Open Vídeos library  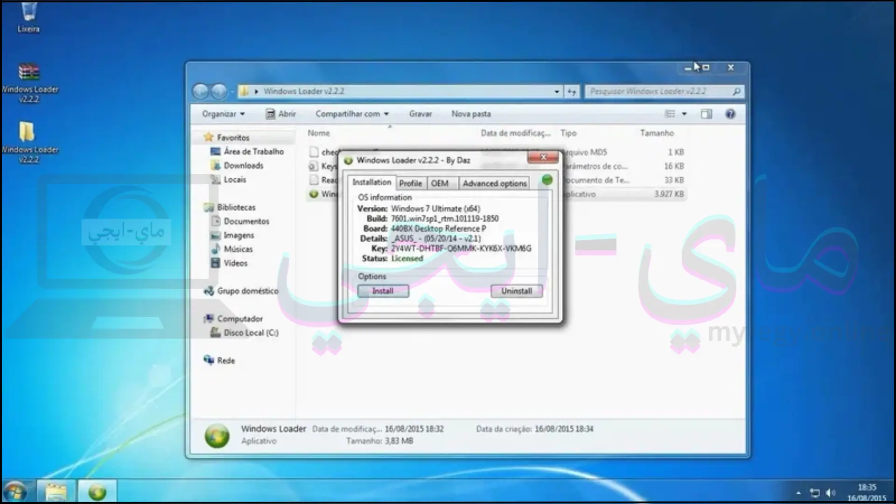[x=229, y=263]
